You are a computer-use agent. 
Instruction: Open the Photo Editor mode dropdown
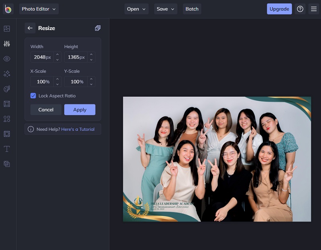point(39,8)
